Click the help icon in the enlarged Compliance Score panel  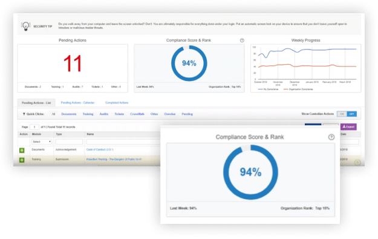tap(331, 137)
